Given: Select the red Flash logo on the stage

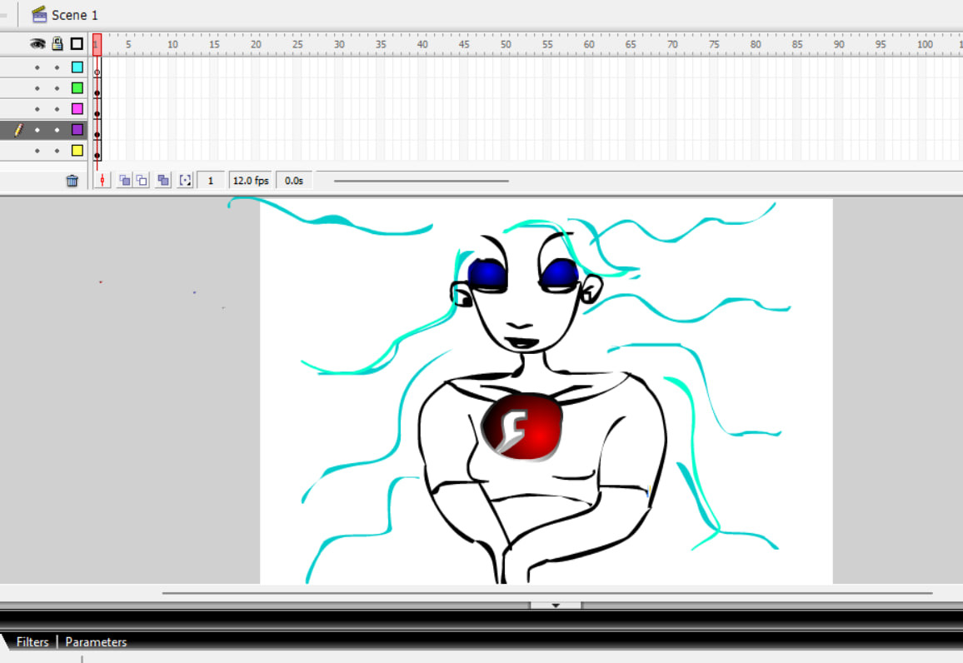Looking at the screenshot, I should pyautogui.click(x=522, y=427).
